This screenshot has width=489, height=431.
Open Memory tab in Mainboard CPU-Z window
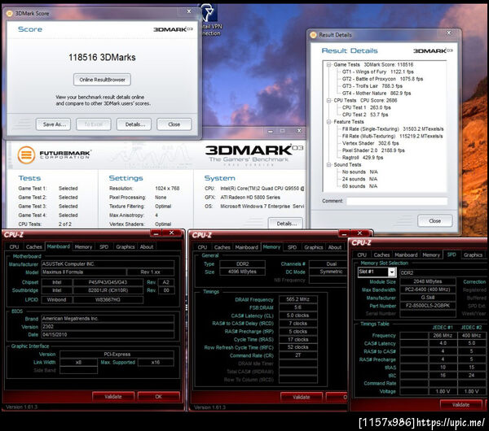click(83, 246)
